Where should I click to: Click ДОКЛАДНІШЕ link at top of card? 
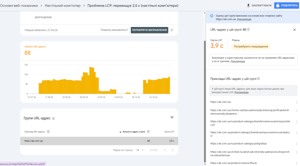pos(43,17)
